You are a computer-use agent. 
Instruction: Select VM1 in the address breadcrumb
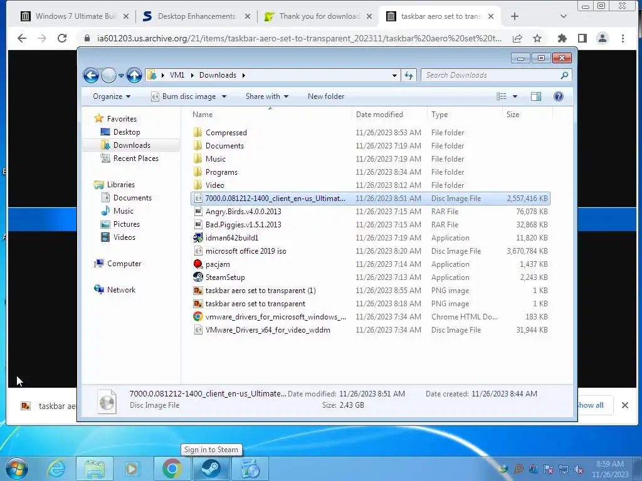(x=177, y=75)
